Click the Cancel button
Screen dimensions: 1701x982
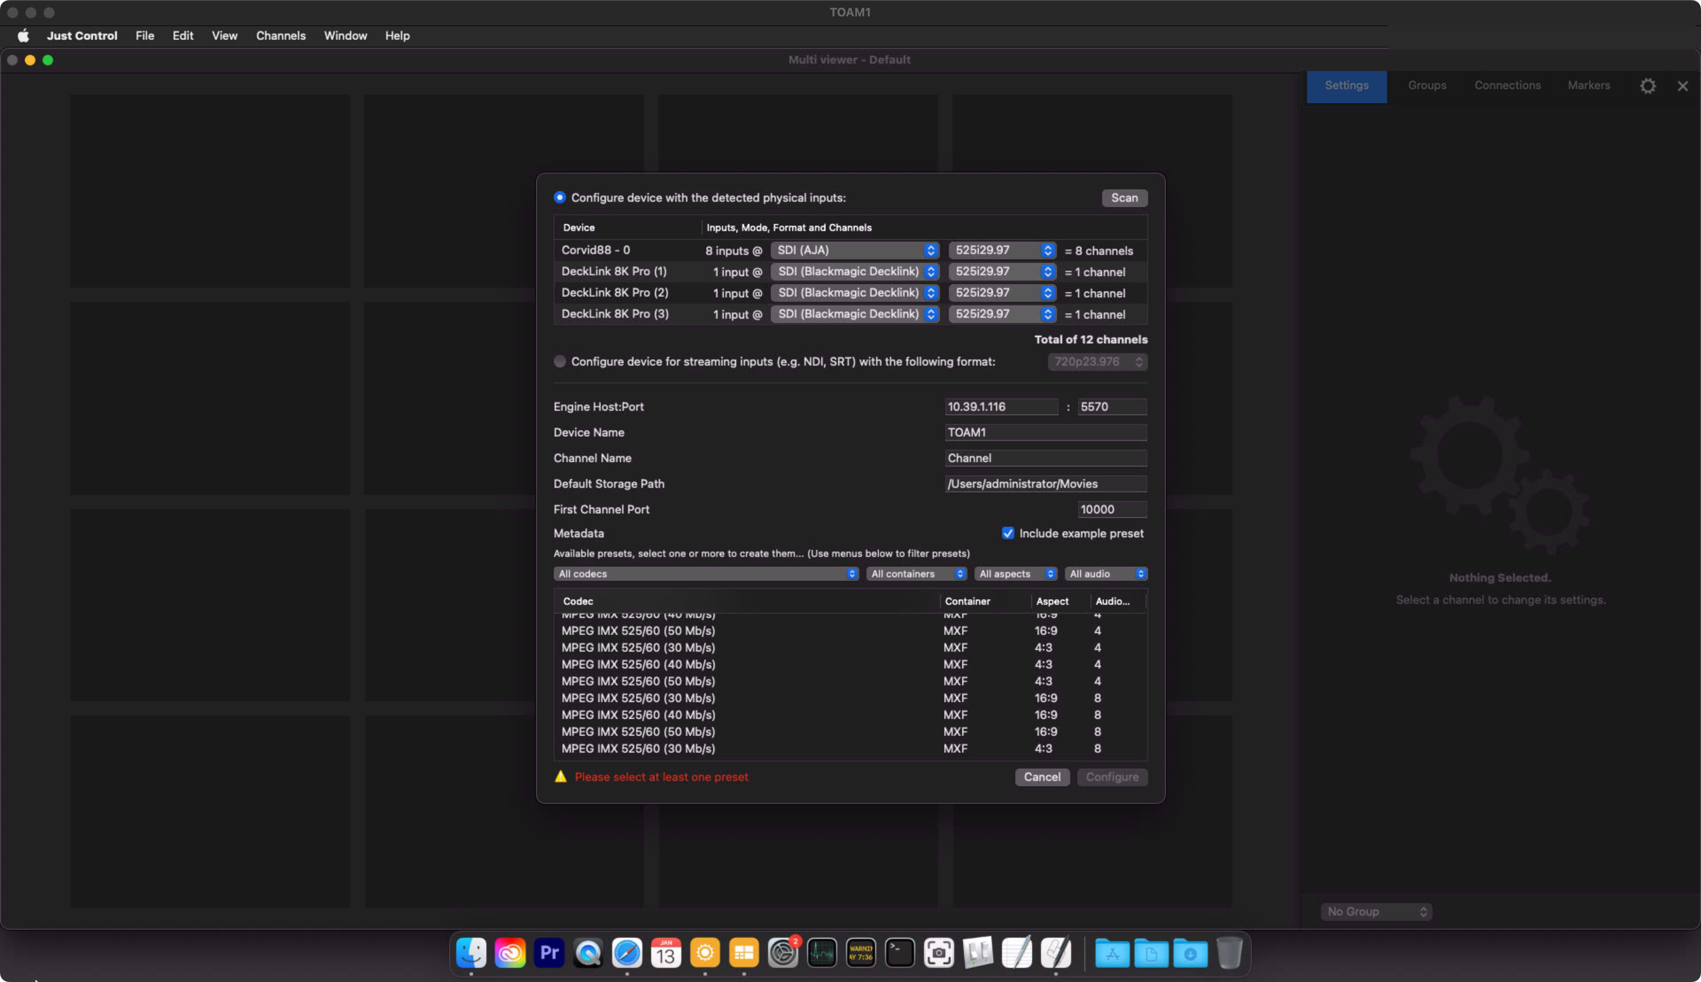click(1042, 777)
